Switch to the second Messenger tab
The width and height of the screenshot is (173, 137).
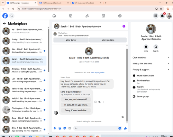[x=54, y=3]
